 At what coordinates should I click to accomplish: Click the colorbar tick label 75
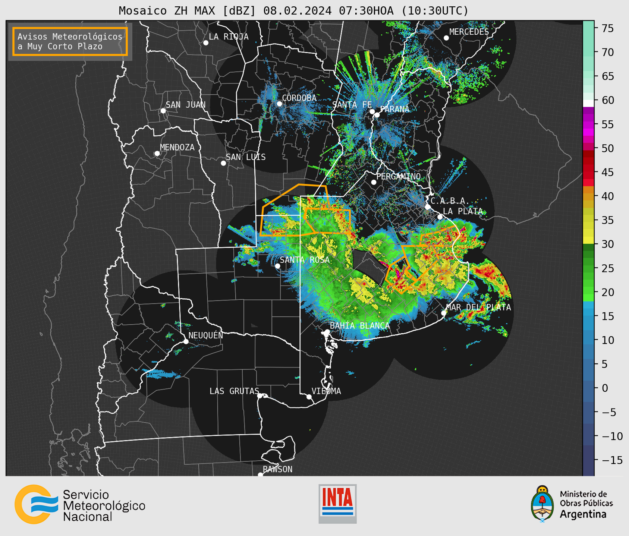point(608,28)
